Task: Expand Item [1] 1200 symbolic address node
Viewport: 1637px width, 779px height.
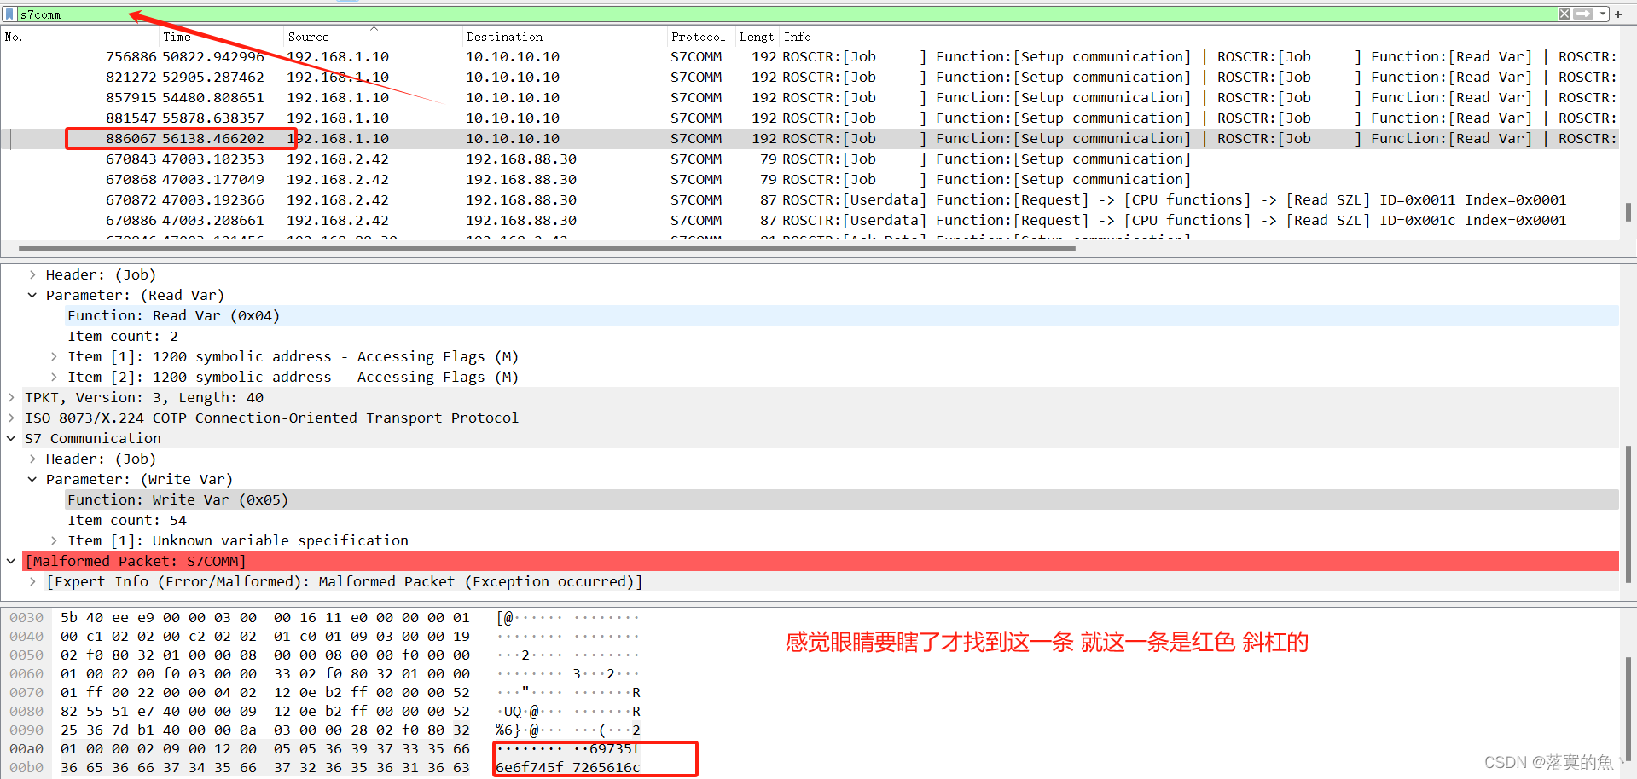Action: pyautogui.click(x=54, y=356)
